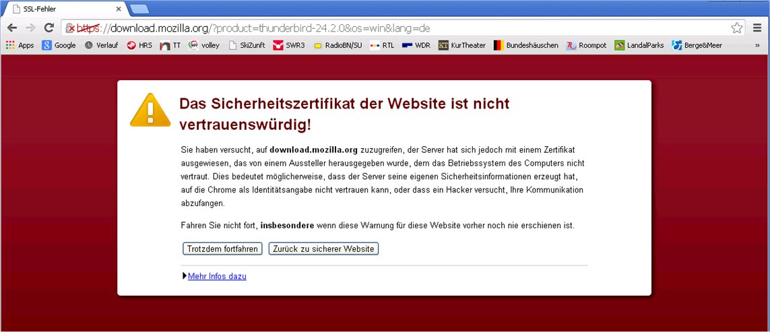
Task: Click Zurück zu sicherer Website button
Action: (x=323, y=248)
